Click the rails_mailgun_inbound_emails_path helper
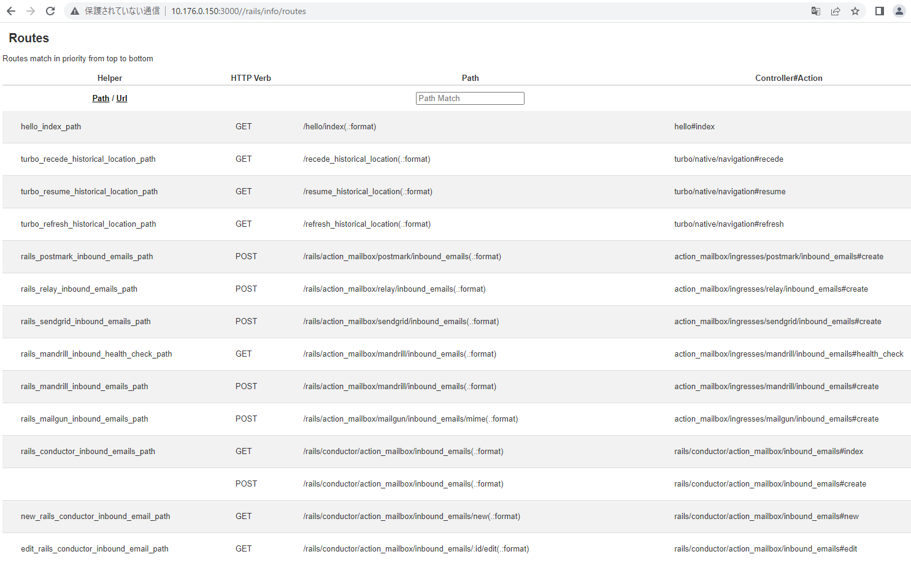The image size is (911, 565). (x=85, y=419)
